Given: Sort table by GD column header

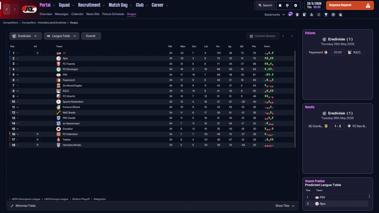Looking at the screenshot, I should (x=242, y=46).
